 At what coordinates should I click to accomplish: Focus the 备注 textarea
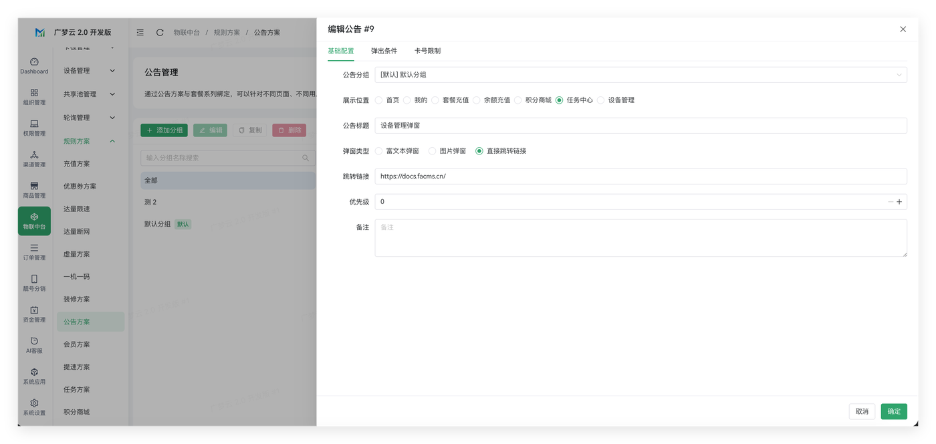tap(640, 238)
